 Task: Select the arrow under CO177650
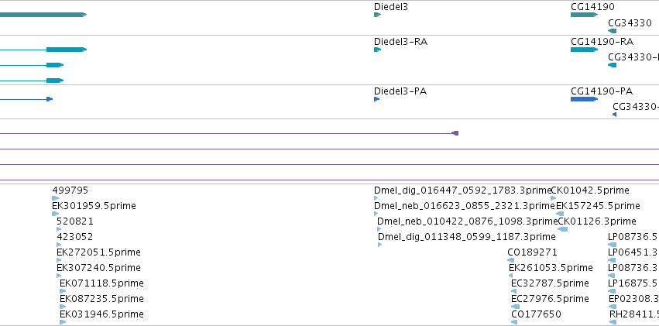514,322
